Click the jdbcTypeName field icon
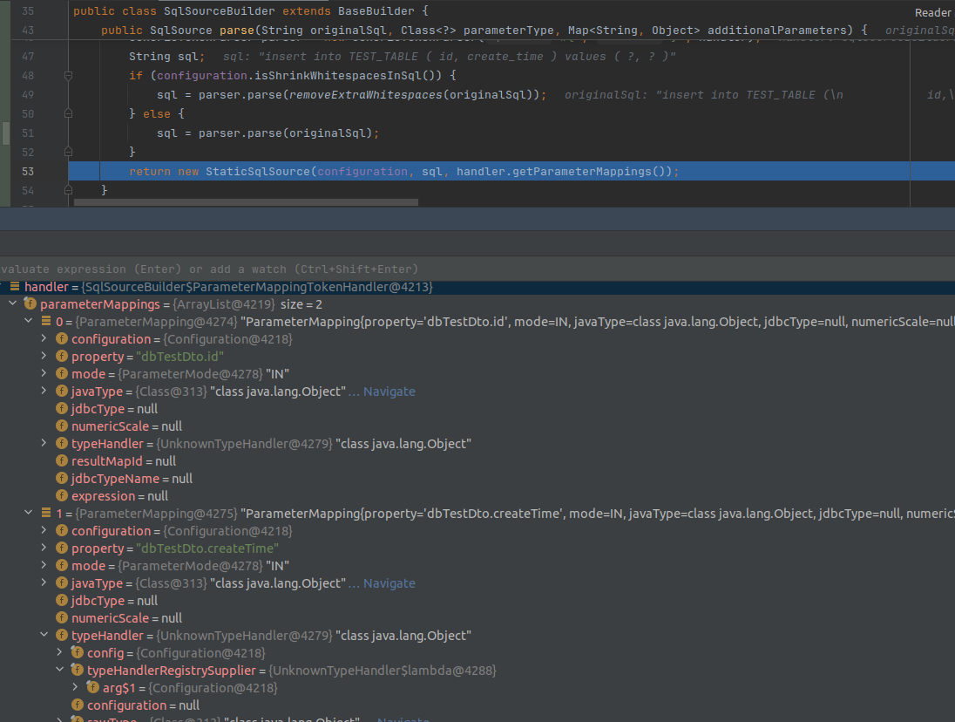The image size is (955, 722). [x=62, y=479]
